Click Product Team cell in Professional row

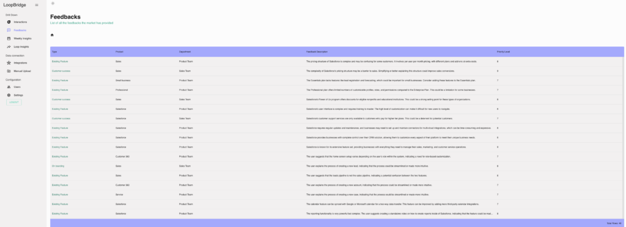point(186,90)
